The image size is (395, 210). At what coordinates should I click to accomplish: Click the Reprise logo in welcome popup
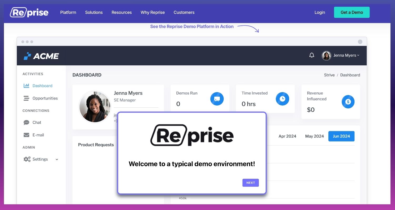tap(192, 135)
